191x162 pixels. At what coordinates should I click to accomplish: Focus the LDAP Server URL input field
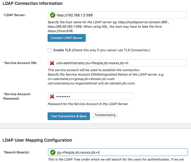117,15
